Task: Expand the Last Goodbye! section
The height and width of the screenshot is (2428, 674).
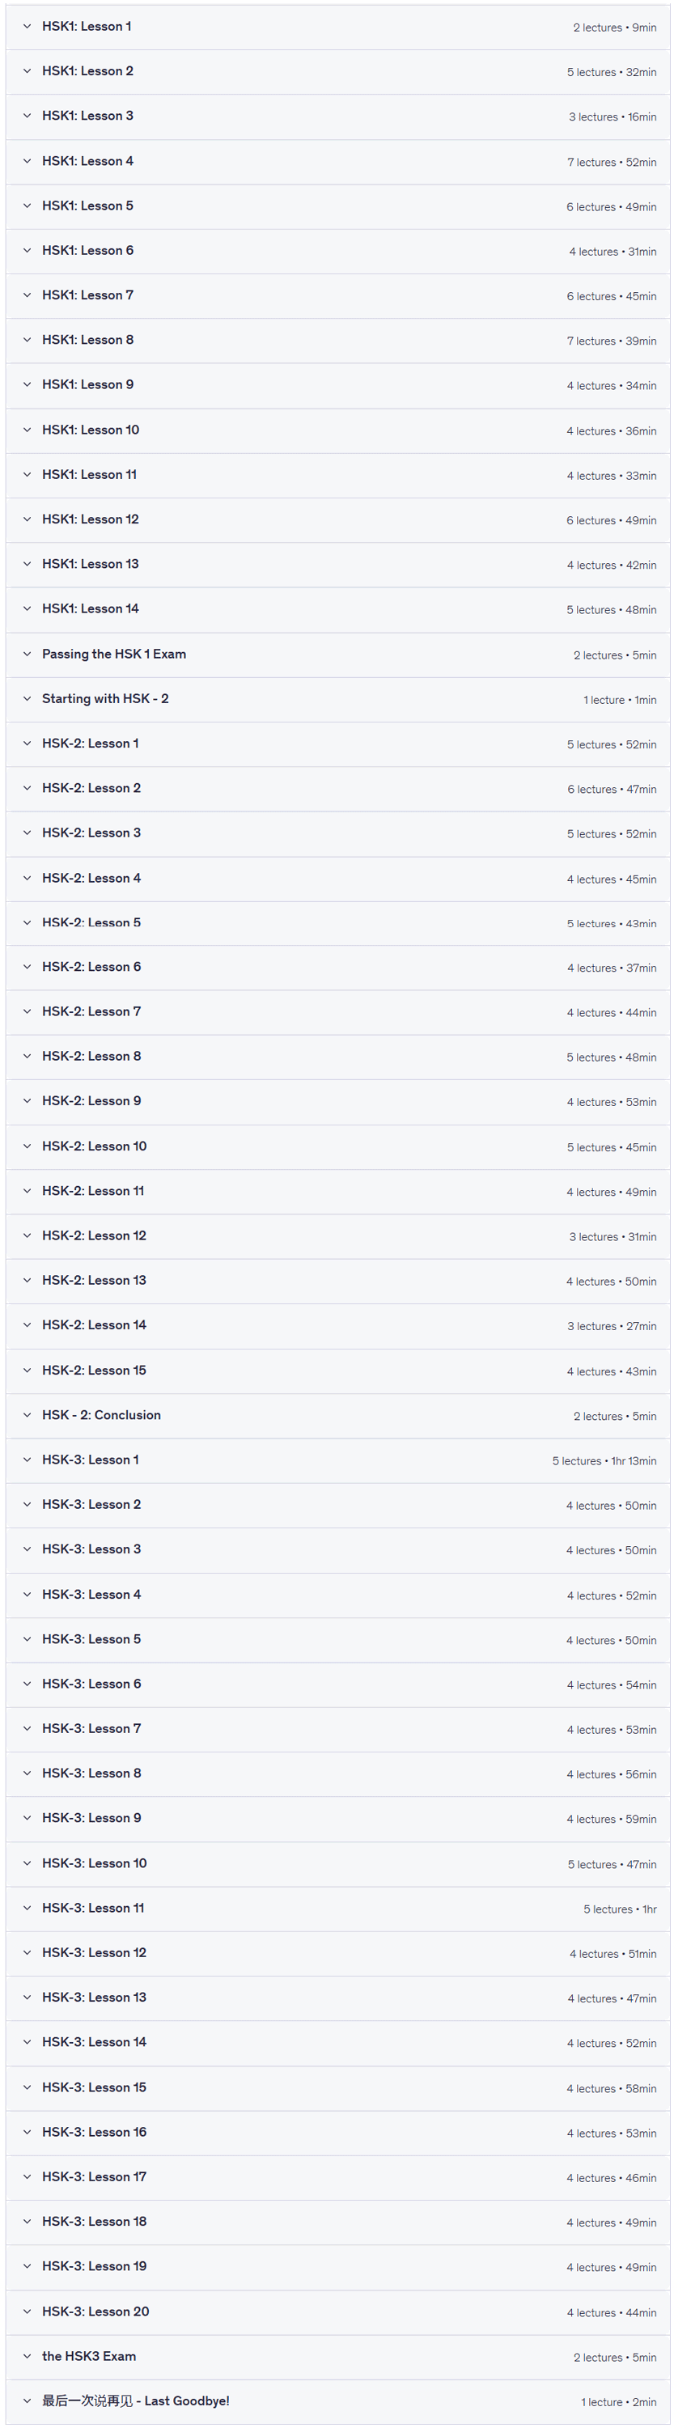Action: (x=337, y=2400)
